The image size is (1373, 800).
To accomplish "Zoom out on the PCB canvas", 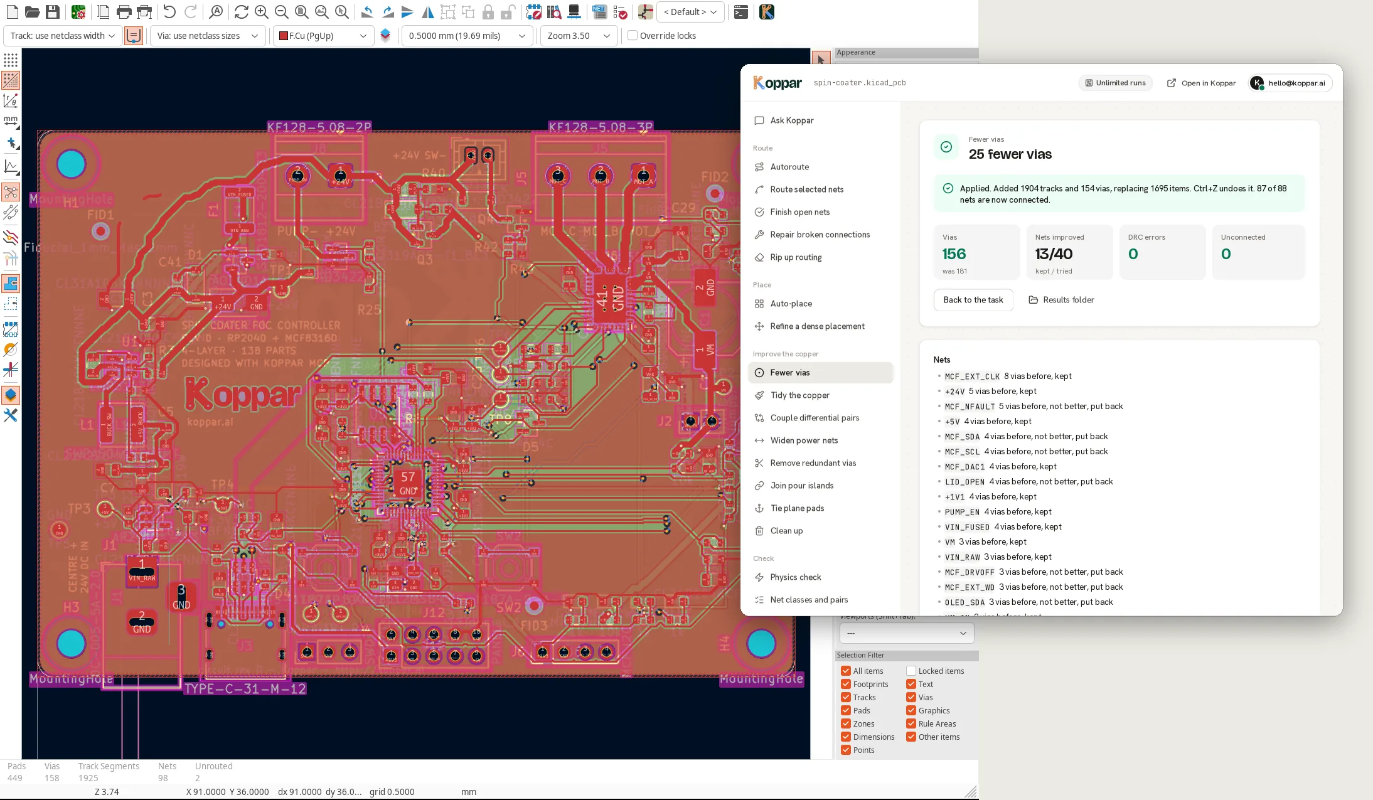I will (282, 12).
